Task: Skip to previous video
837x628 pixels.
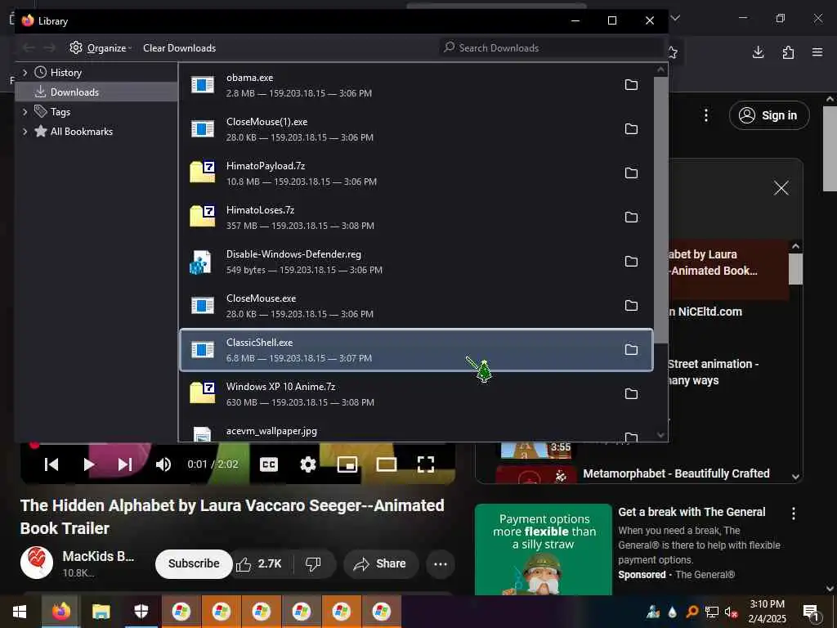Action: 51,464
